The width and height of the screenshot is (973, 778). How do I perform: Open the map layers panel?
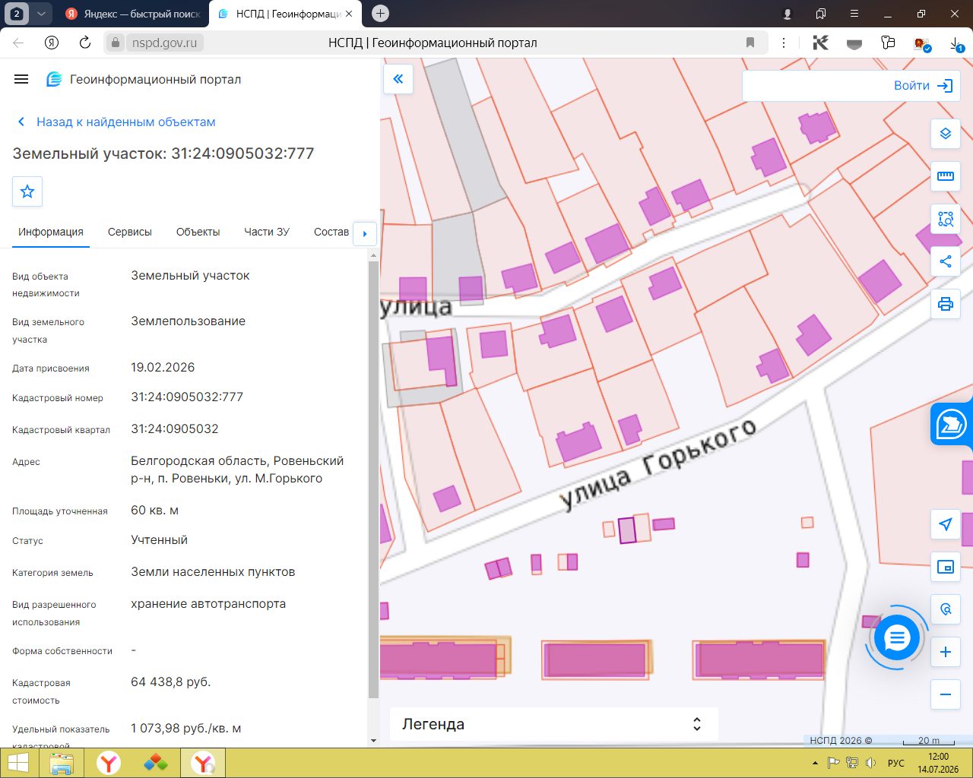[946, 134]
